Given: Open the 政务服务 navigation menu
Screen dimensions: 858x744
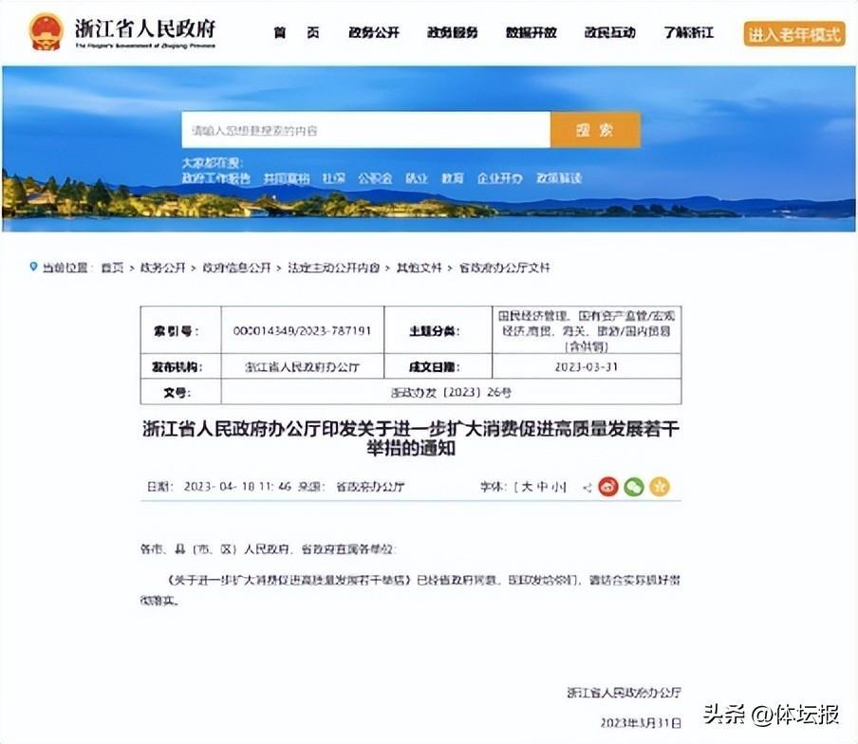Looking at the screenshot, I should (452, 32).
